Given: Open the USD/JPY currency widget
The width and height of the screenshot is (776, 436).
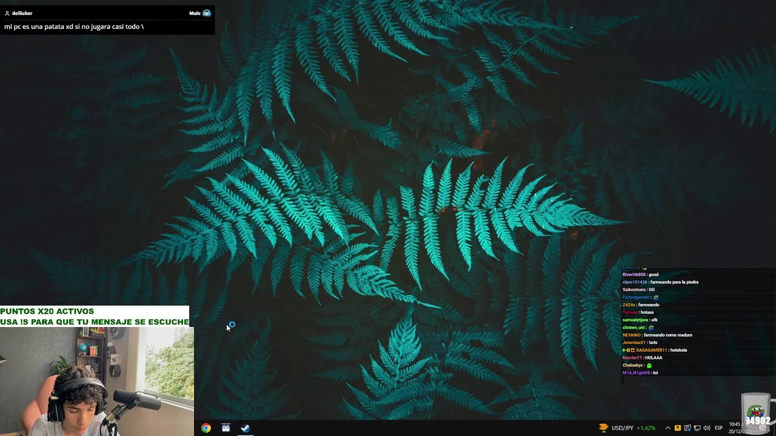Looking at the screenshot, I should click(x=627, y=428).
